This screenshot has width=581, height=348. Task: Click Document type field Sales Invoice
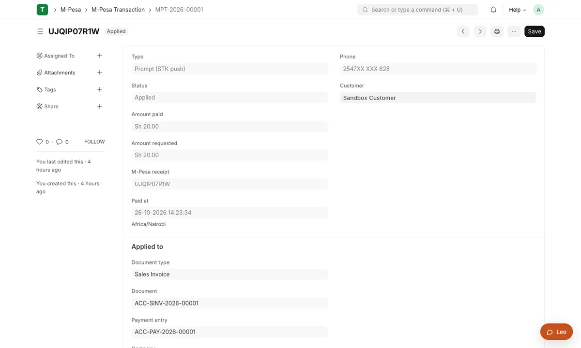click(x=229, y=274)
